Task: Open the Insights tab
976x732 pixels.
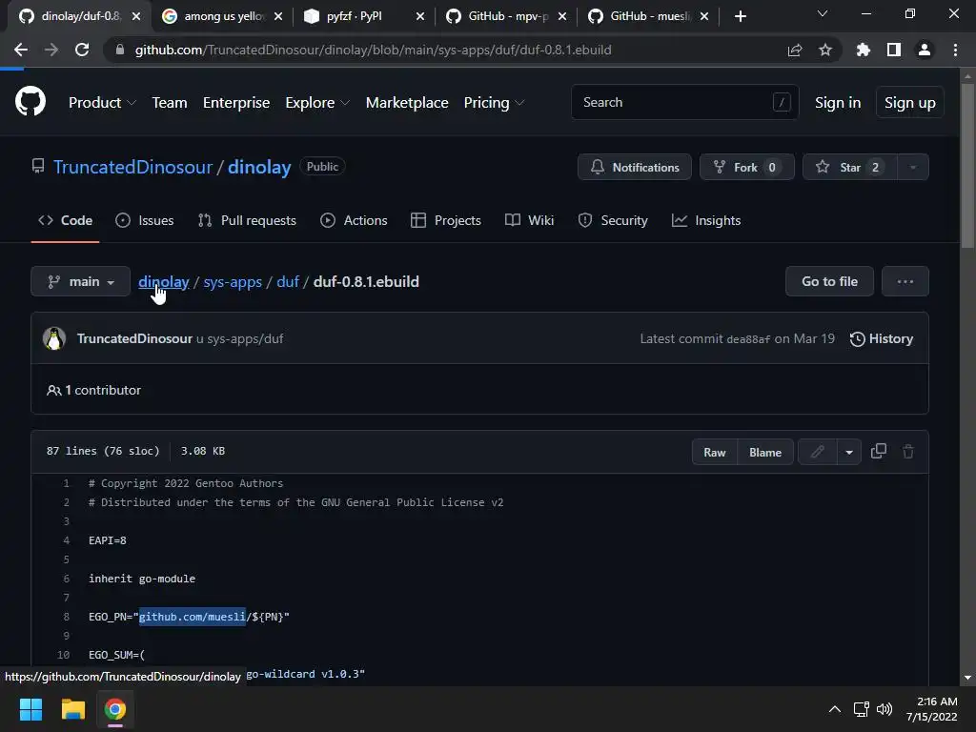Action: click(x=706, y=220)
